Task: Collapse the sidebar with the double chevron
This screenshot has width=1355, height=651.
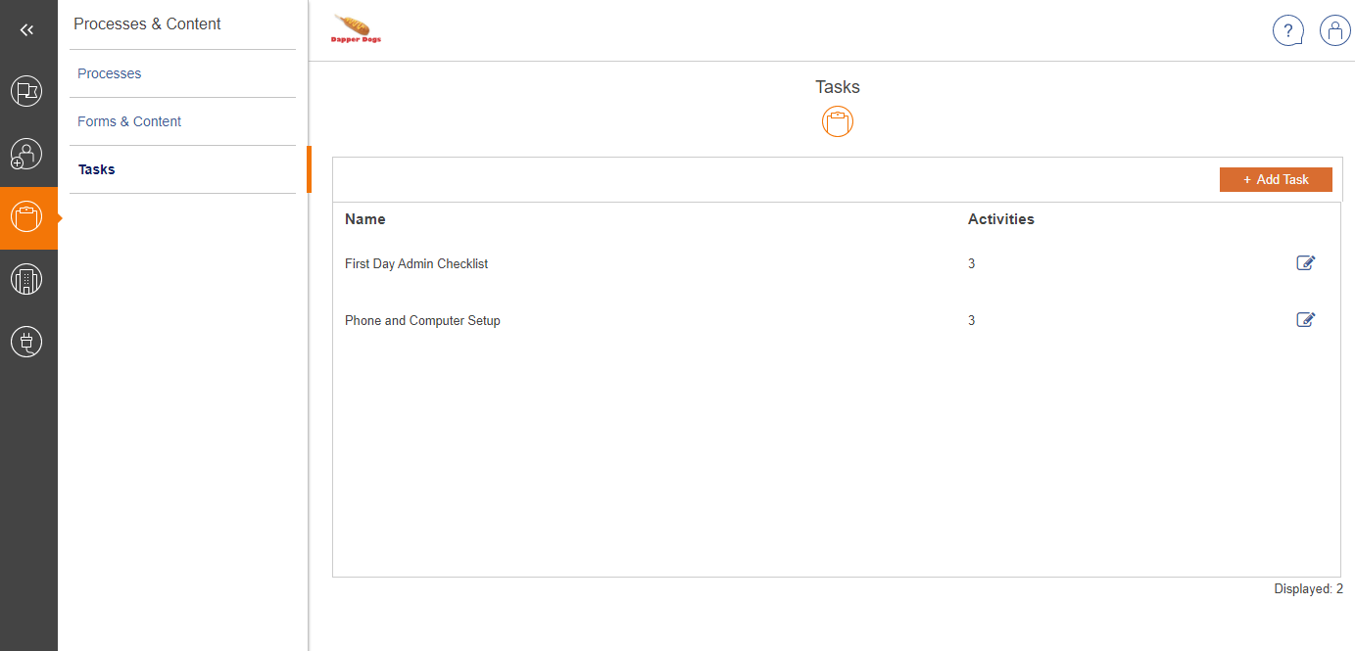Action: pyautogui.click(x=27, y=30)
